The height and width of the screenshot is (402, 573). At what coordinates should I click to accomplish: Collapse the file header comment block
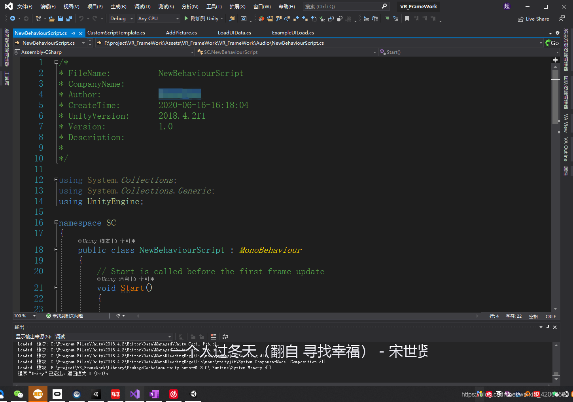56,62
